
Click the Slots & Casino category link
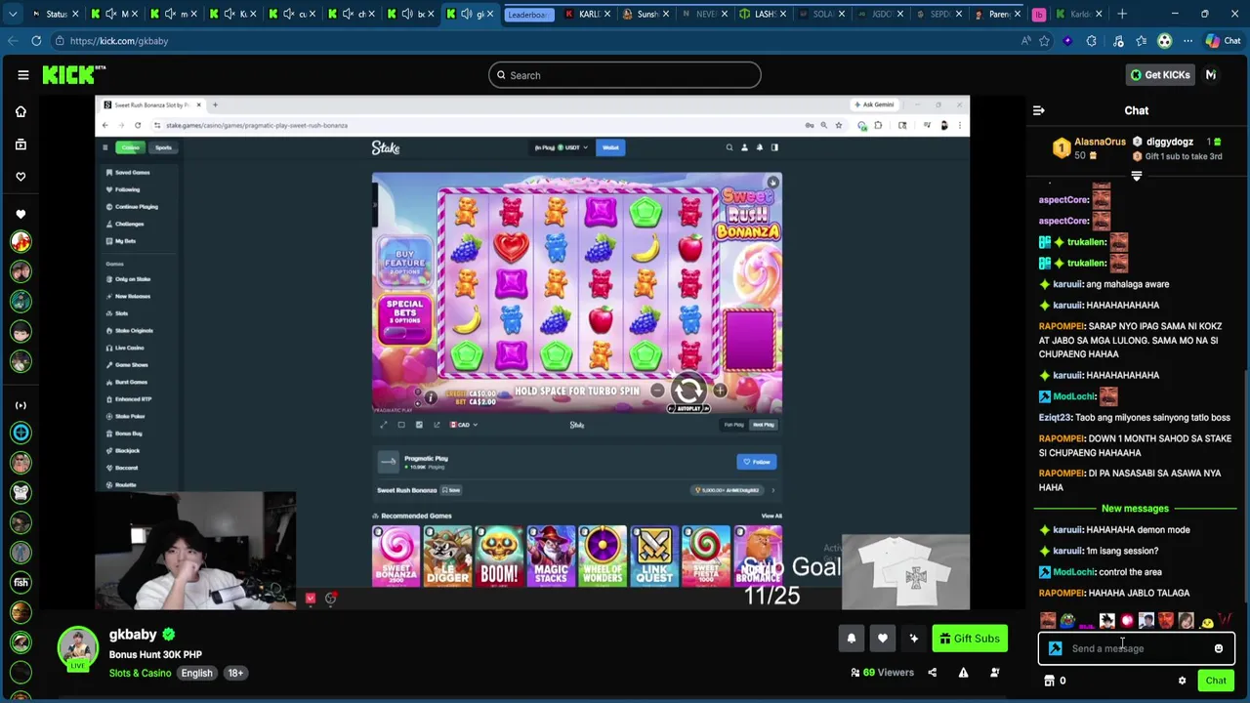tap(140, 673)
